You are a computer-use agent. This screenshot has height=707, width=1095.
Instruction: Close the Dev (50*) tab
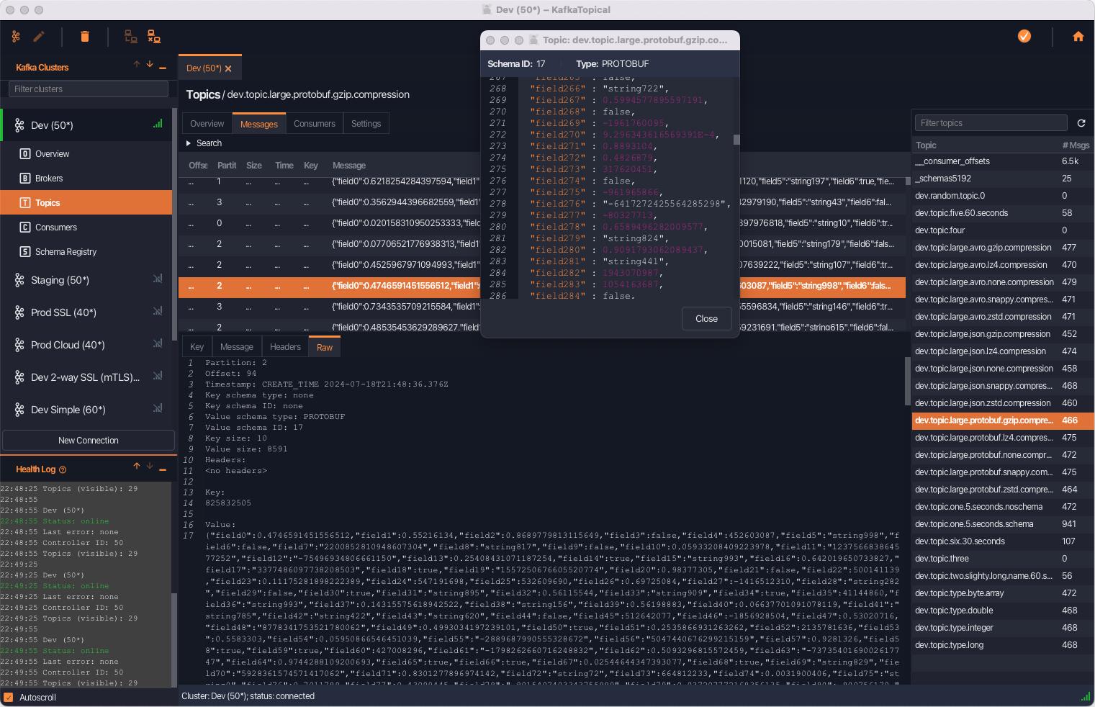coord(228,69)
